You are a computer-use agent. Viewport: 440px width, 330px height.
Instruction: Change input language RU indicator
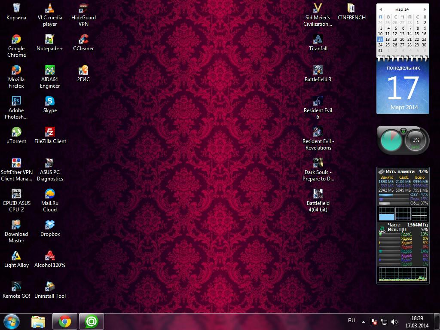click(x=351, y=321)
